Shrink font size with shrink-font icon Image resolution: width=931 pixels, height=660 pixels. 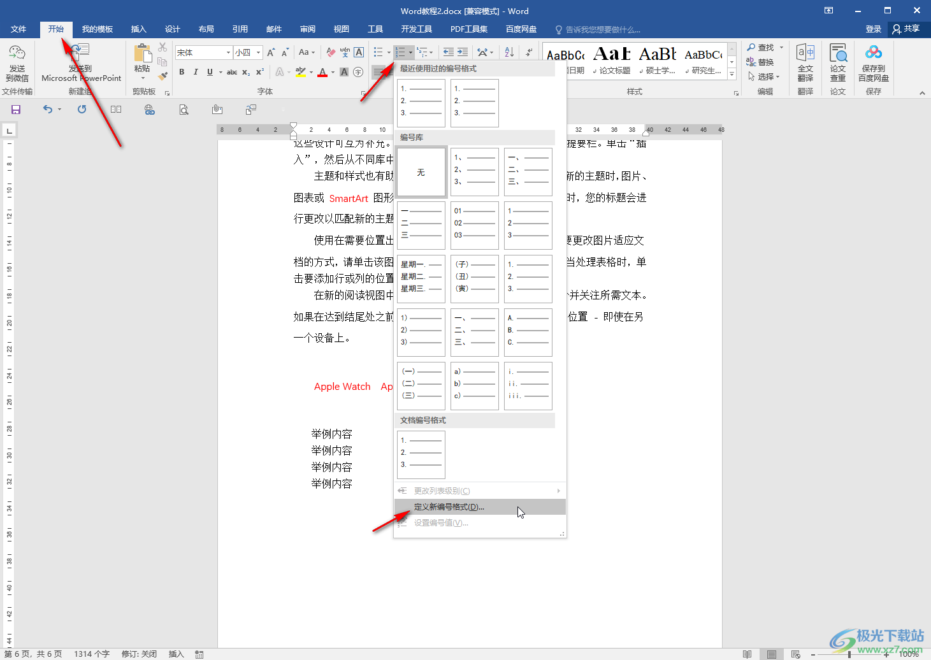pos(285,52)
